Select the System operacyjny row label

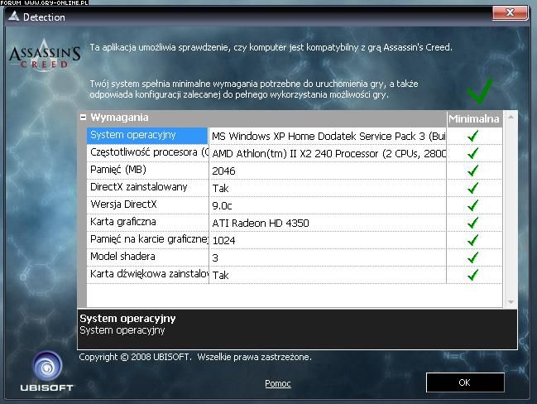(147, 135)
